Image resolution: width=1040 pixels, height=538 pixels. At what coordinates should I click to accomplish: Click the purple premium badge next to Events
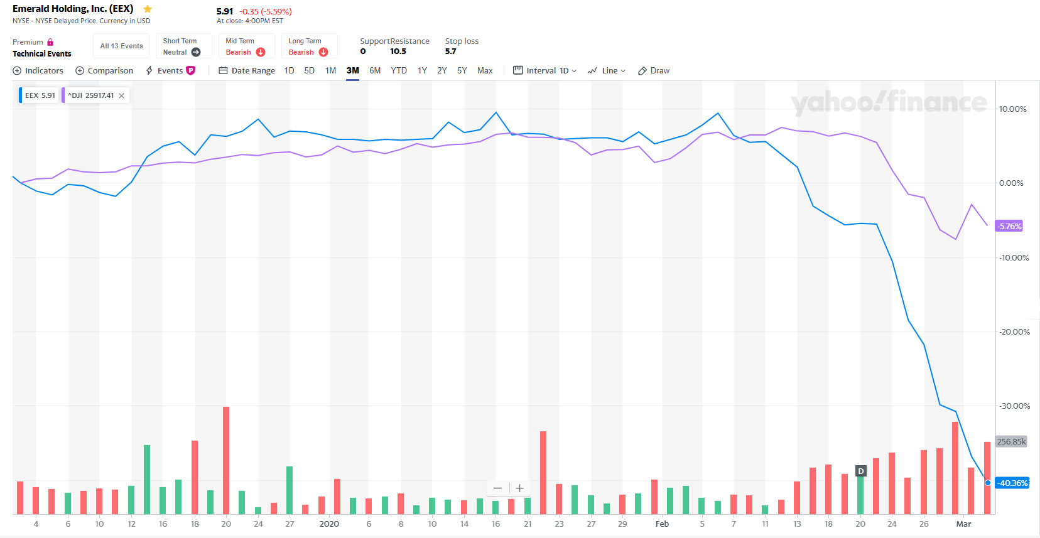click(191, 71)
